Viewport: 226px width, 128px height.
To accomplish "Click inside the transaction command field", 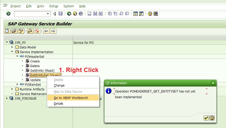I will tap(30, 14).
